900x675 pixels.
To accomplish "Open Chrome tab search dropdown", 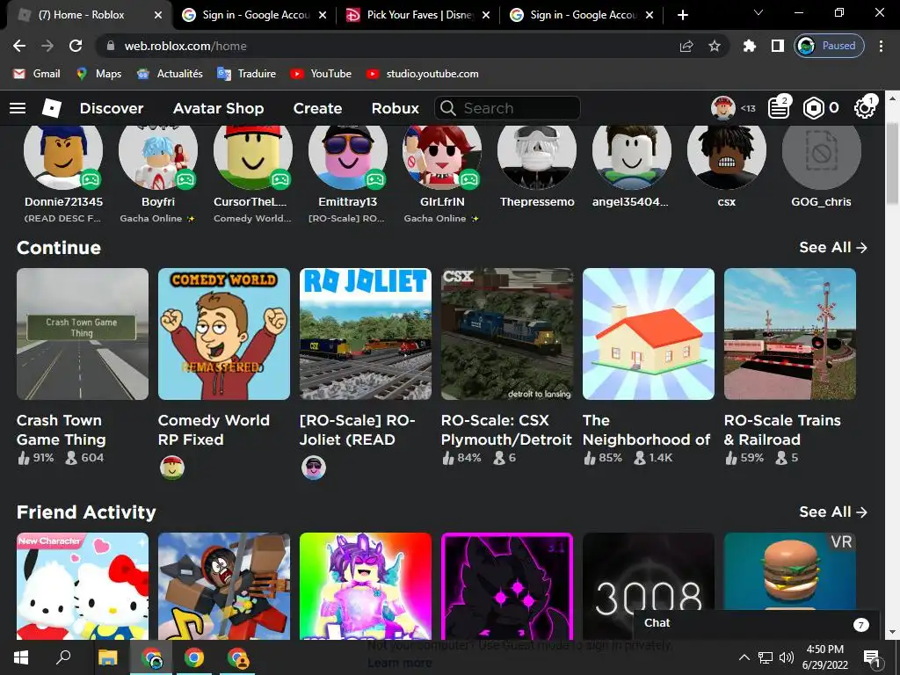I will [x=758, y=12].
